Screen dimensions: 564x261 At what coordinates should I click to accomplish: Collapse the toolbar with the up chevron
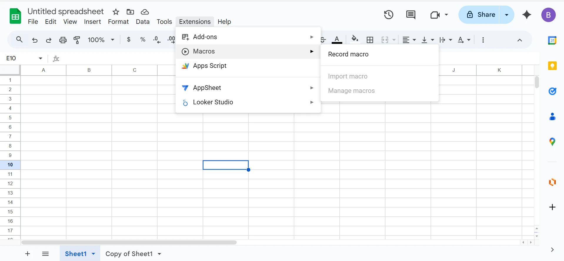(x=520, y=40)
